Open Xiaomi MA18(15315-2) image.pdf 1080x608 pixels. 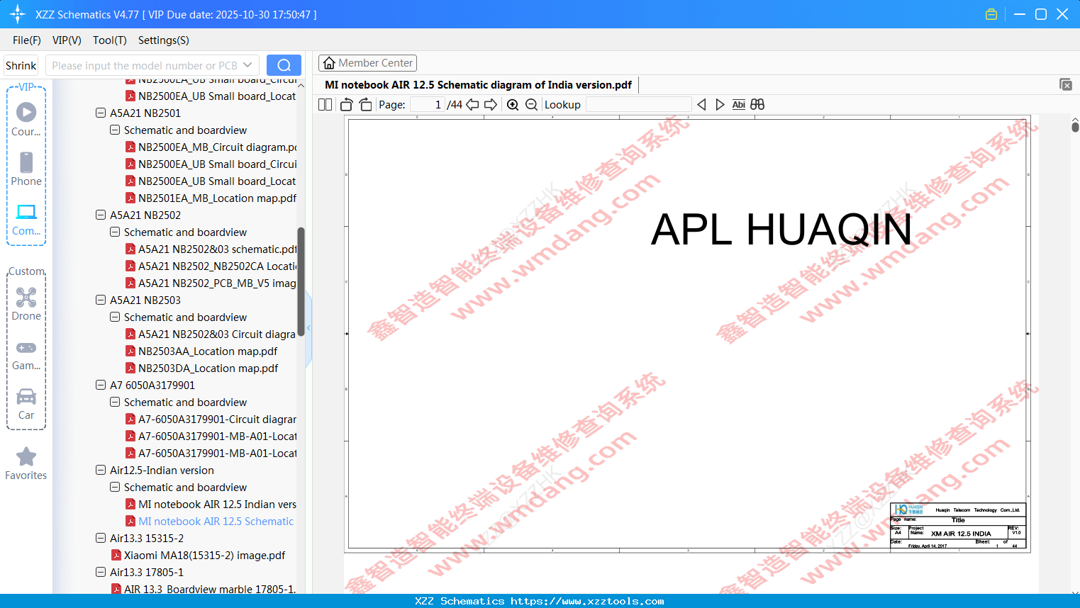(198, 556)
